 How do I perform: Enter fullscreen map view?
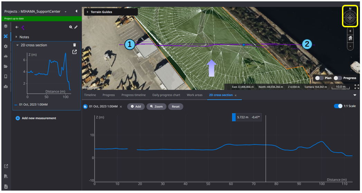tap(356, 87)
